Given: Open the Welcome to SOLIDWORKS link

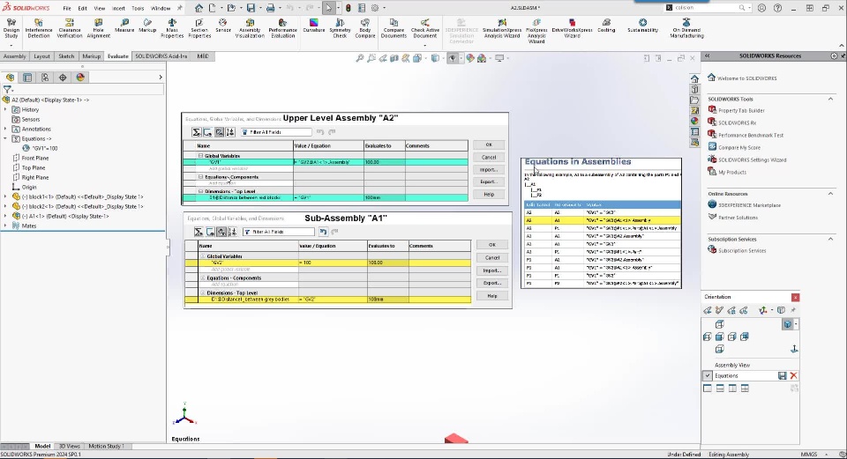Looking at the screenshot, I should click(x=747, y=78).
